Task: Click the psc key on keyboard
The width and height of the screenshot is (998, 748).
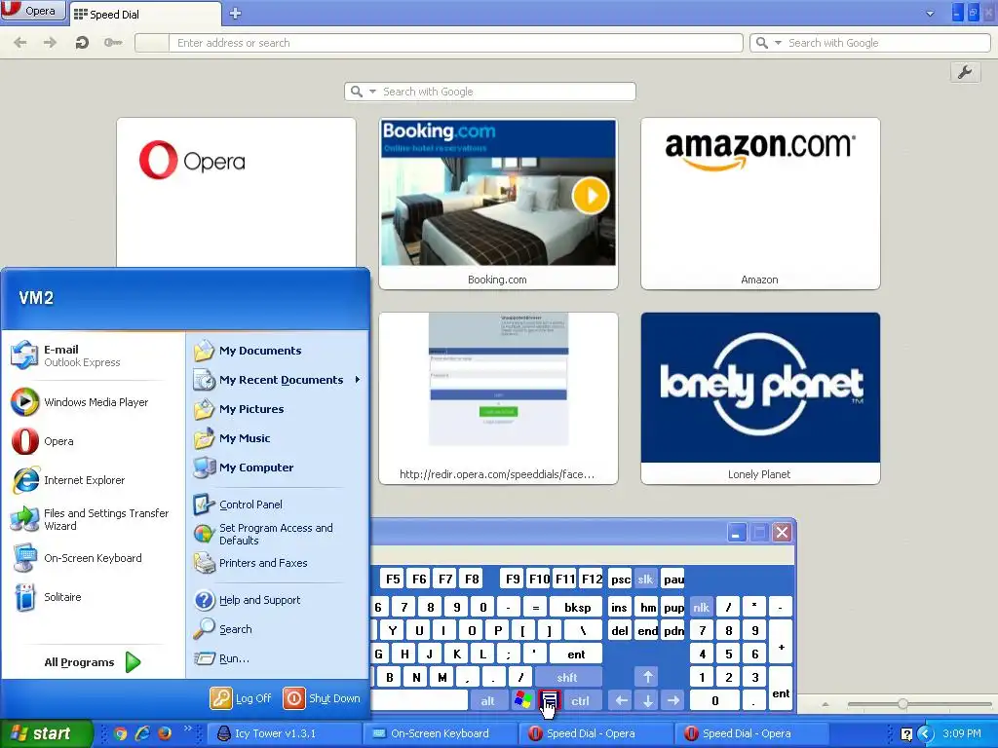Action: 621,579
